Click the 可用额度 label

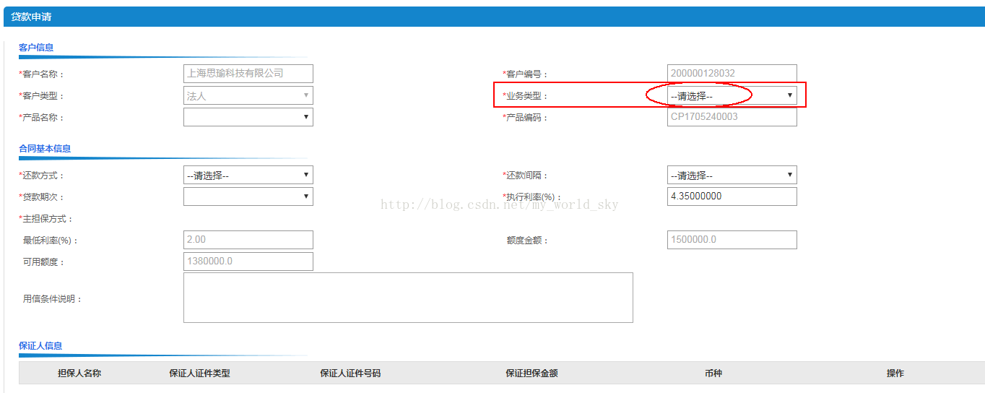44,262
